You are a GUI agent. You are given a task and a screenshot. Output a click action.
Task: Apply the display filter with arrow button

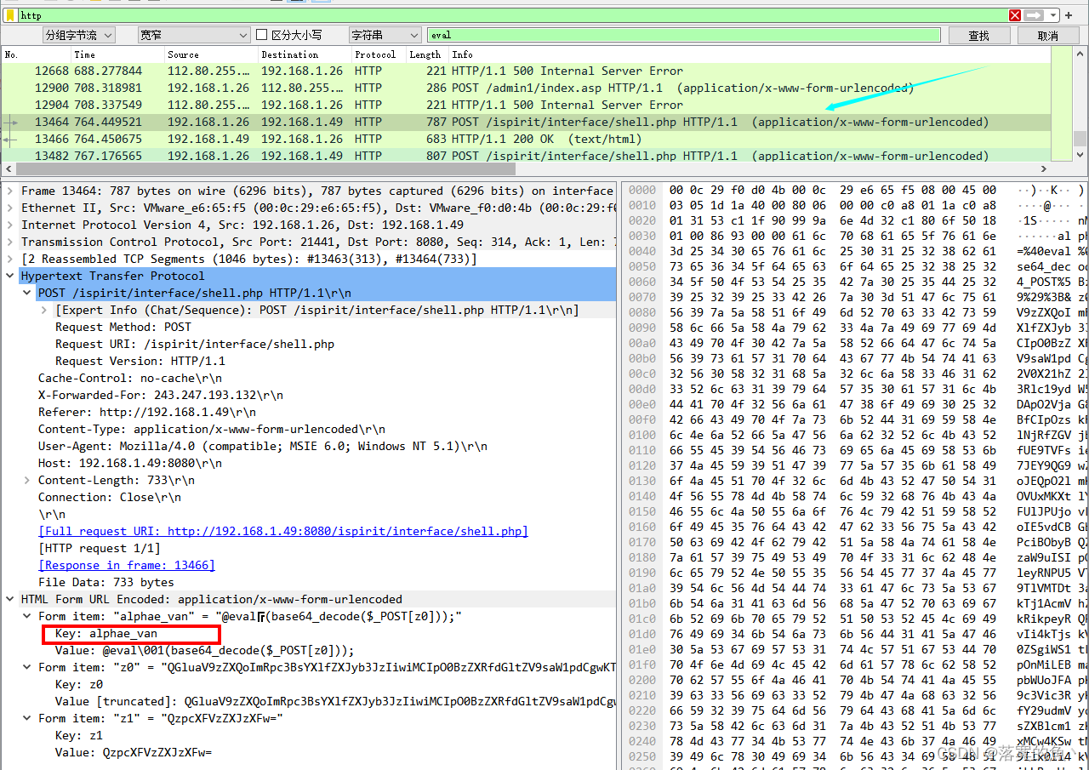(1034, 15)
